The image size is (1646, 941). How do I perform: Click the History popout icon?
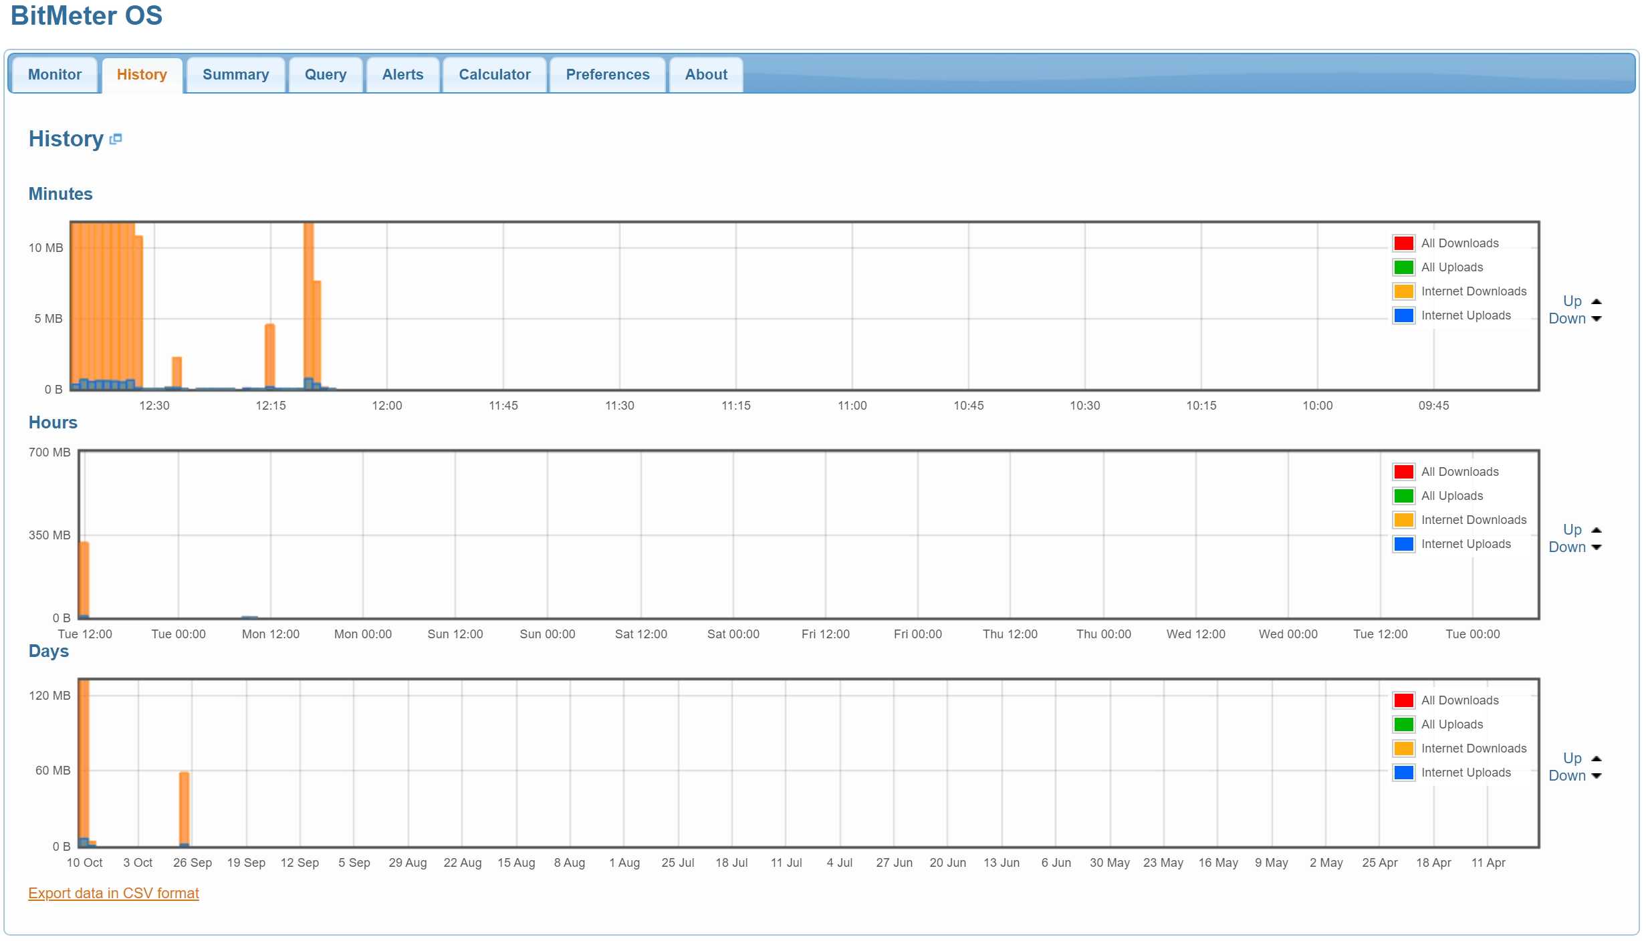[115, 139]
